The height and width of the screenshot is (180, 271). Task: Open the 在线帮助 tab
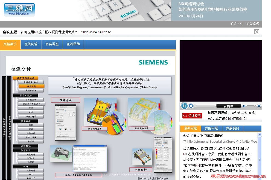[73, 44]
